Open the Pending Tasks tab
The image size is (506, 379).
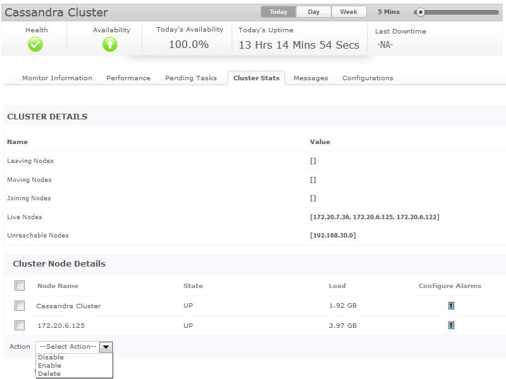(x=191, y=78)
